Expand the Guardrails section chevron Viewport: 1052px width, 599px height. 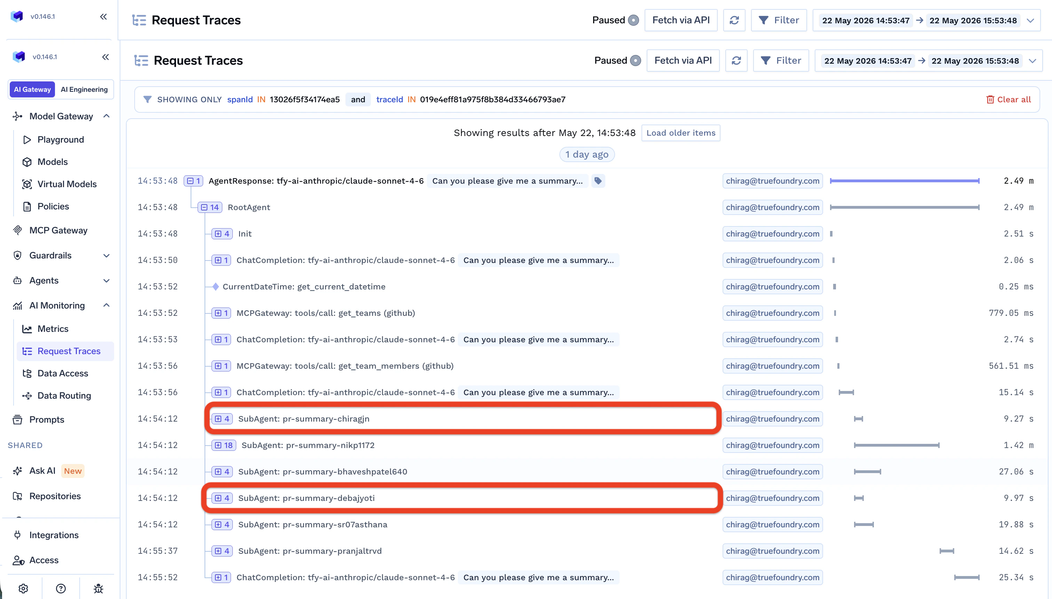(x=106, y=255)
